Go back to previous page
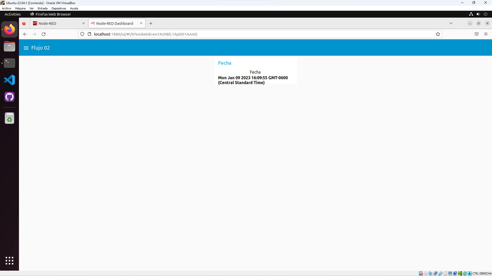 [x=25, y=34]
